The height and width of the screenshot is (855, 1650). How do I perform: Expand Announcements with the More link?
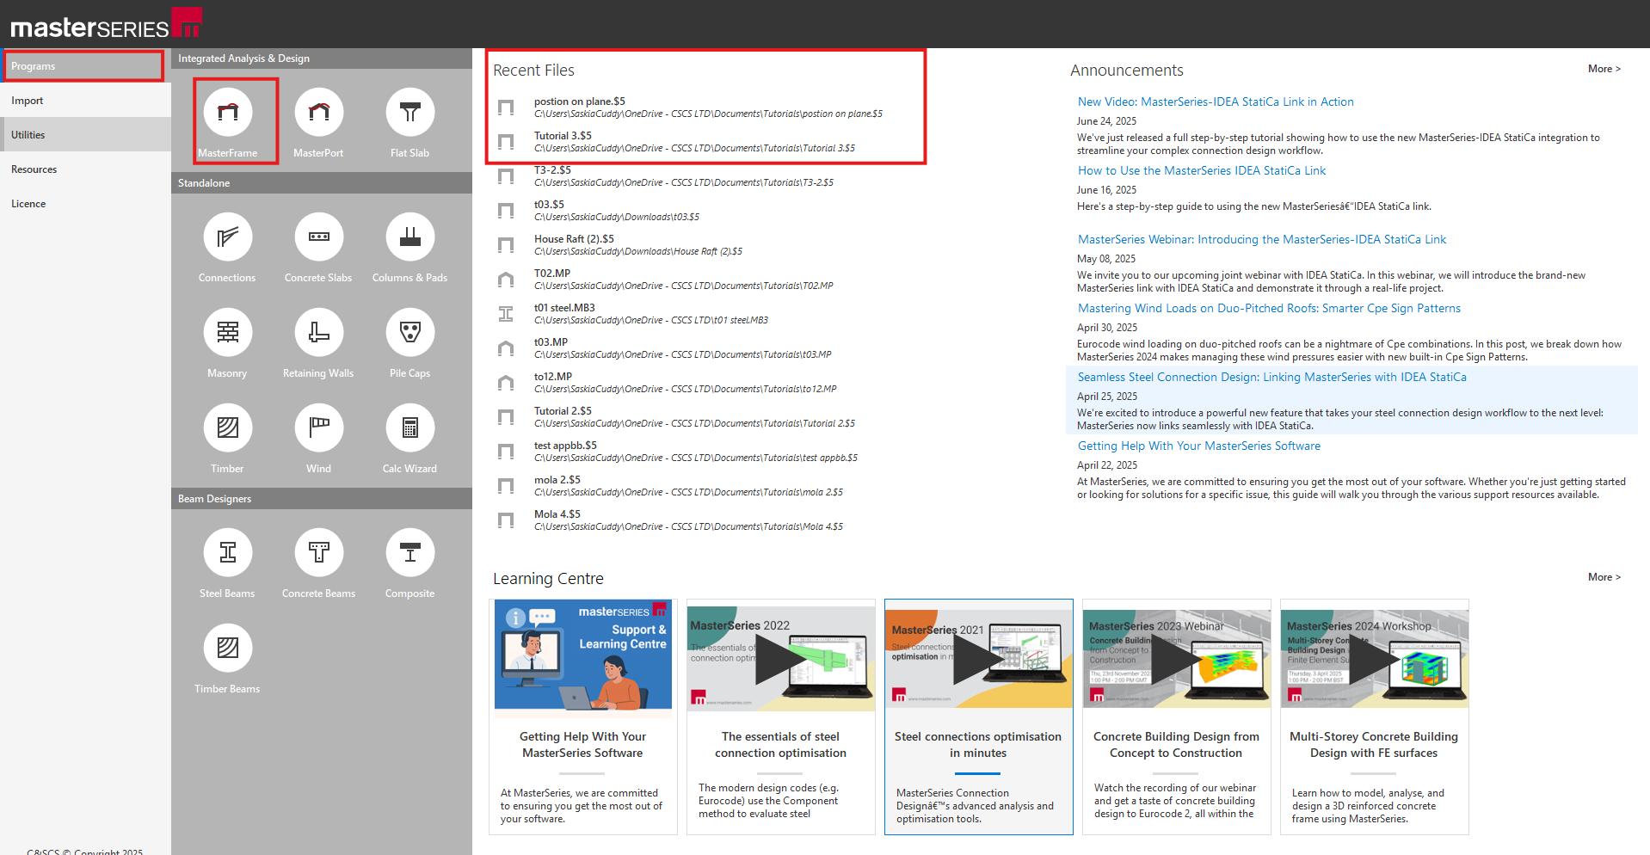[x=1604, y=69]
